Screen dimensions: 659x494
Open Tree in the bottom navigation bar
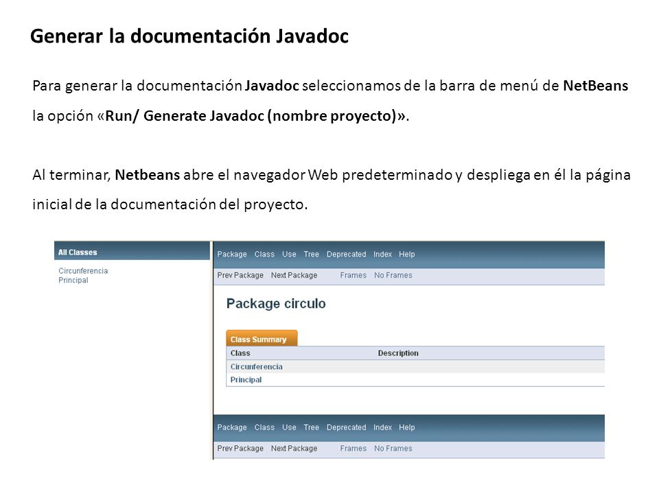(312, 427)
